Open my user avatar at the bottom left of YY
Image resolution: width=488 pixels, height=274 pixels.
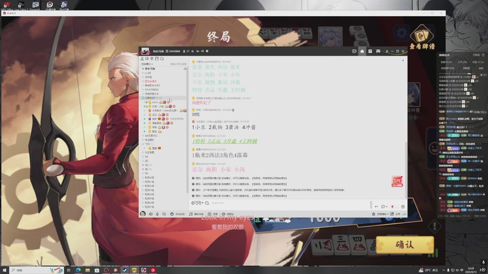143,214
